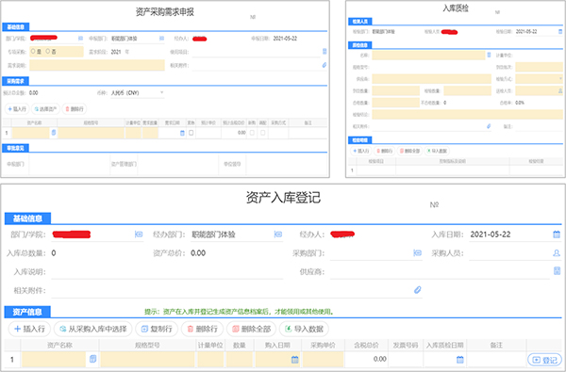The height and width of the screenshot is (372, 566).
Task: Open 资产名称 lookup icon in 资产采购需求申报 row
Action: click(54, 133)
